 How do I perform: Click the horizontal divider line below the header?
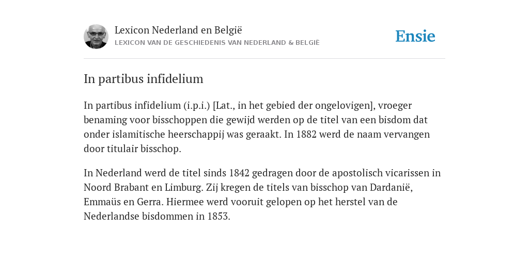point(264,59)
